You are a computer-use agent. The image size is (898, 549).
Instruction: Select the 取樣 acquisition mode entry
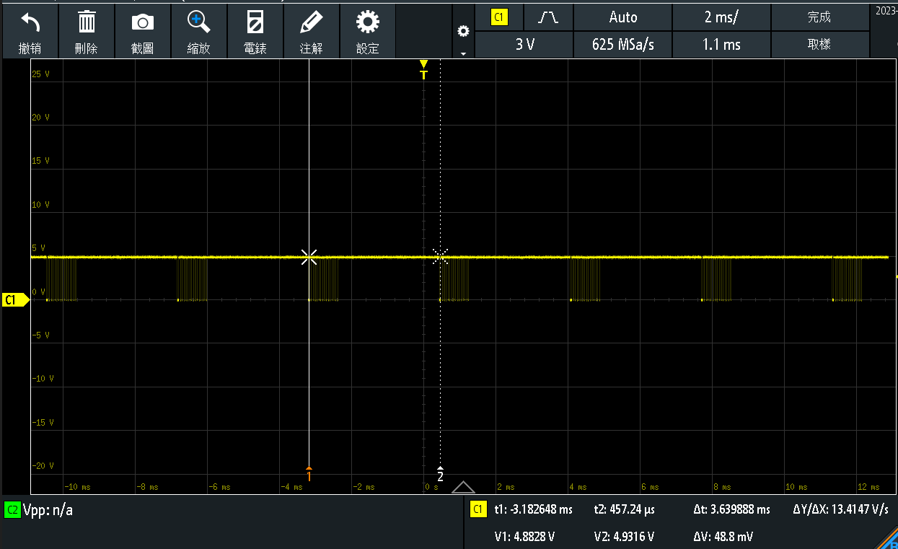[x=820, y=44]
